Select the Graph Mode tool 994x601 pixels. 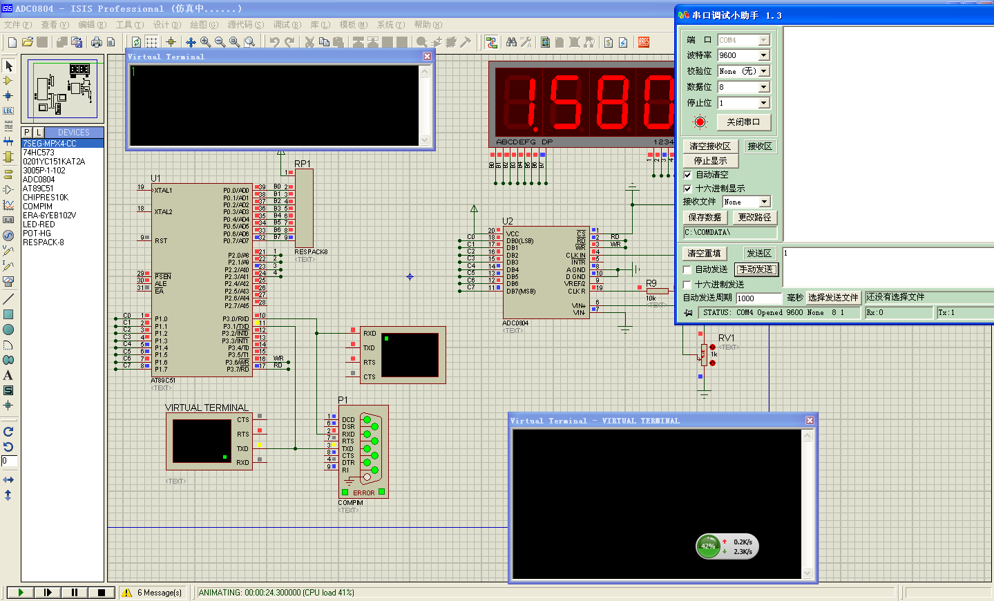pyautogui.click(x=8, y=205)
